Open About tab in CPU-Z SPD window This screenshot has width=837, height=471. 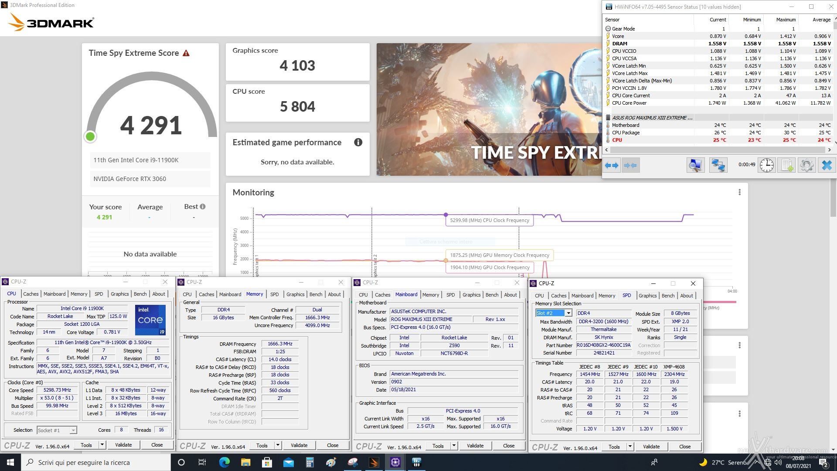pos(687,296)
